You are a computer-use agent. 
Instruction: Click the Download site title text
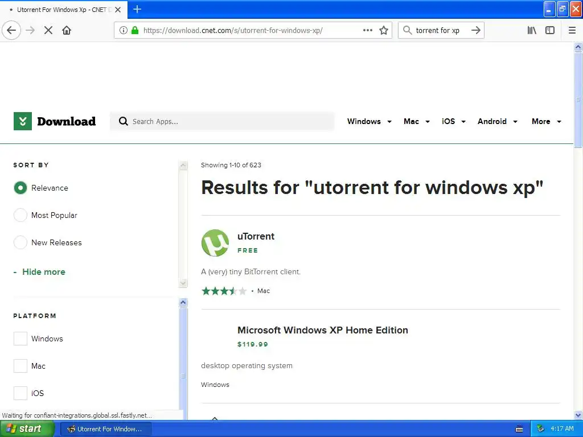[x=67, y=121]
